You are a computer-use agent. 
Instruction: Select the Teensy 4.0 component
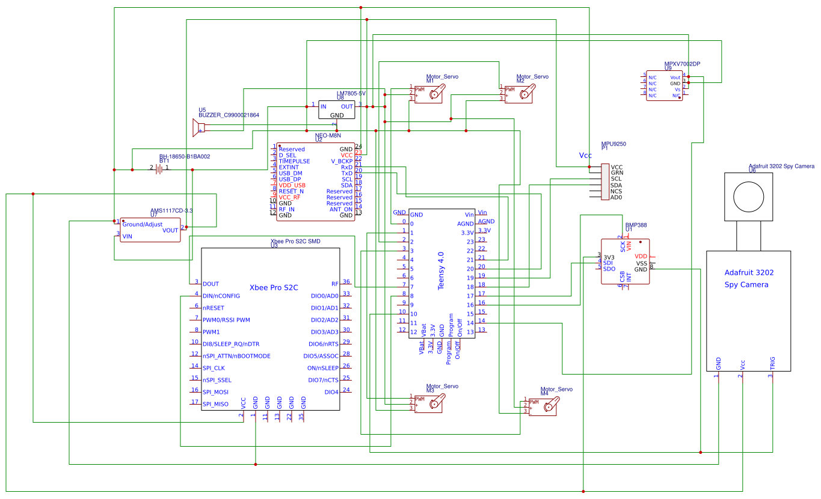click(442, 274)
